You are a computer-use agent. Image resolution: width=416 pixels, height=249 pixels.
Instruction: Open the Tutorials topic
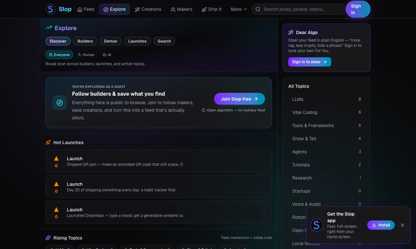tap(327, 165)
